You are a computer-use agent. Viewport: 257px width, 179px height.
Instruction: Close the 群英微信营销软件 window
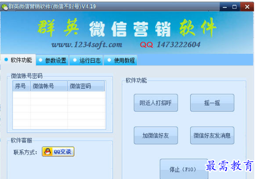pyautogui.click(x=247, y=7)
